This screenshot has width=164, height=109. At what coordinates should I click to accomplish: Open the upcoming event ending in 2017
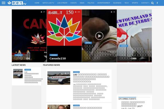tap(133, 104)
